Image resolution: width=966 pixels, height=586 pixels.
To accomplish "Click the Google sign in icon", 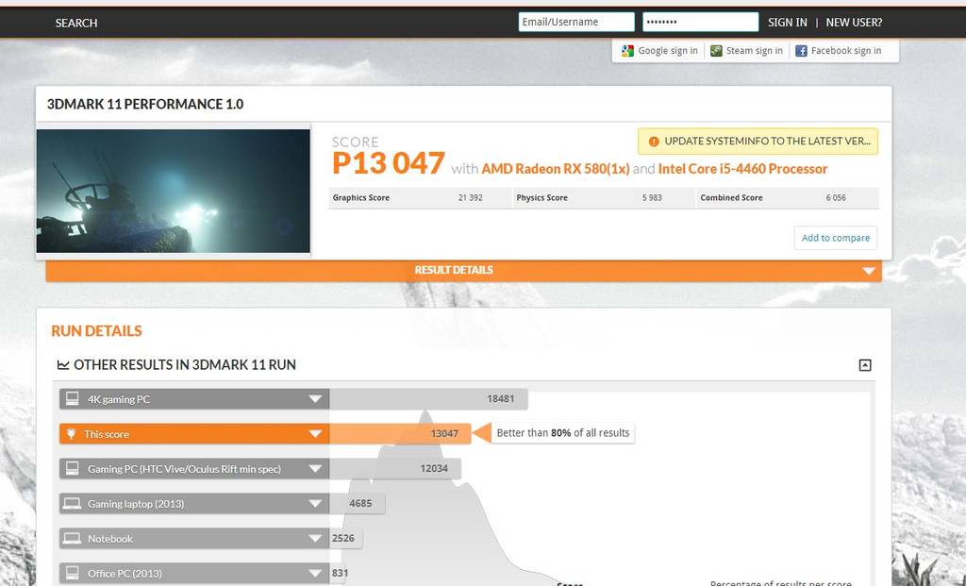I will click(x=627, y=51).
